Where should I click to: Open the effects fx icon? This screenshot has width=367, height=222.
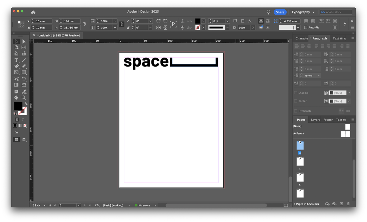click(250, 21)
